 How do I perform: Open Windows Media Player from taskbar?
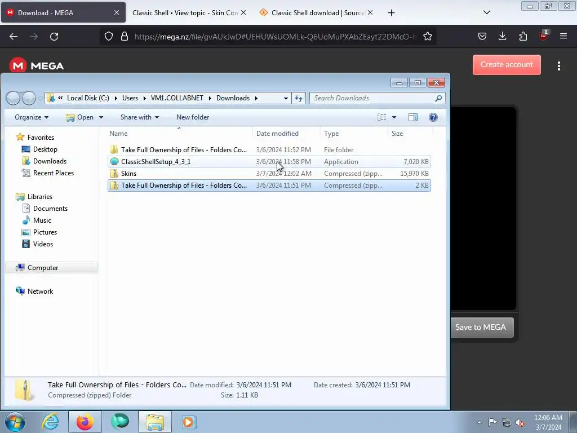click(189, 422)
